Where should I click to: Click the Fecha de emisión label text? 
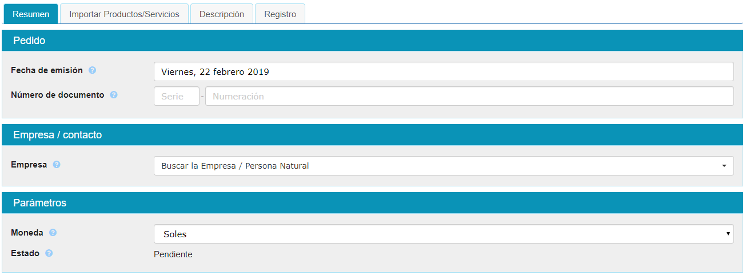(47, 70)
